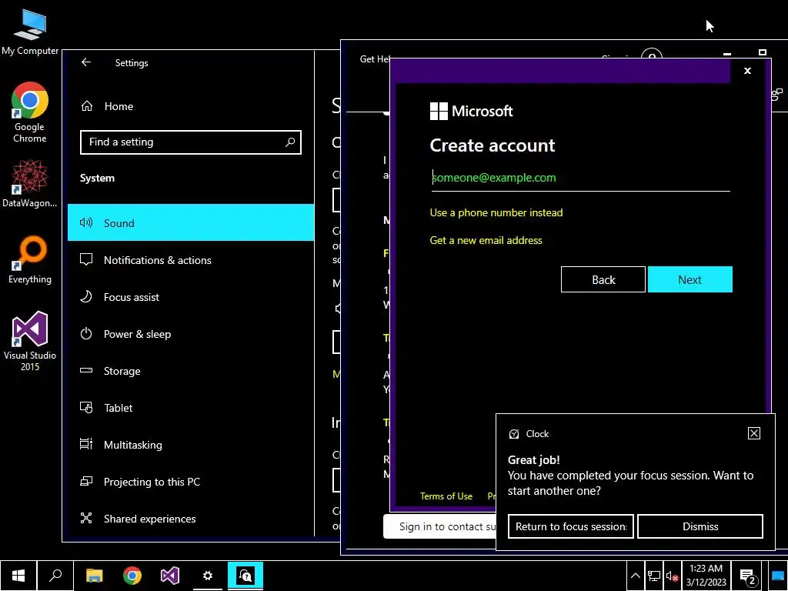Open Storage settings page
Screen dimensions: 788x591
coord(191,371)
